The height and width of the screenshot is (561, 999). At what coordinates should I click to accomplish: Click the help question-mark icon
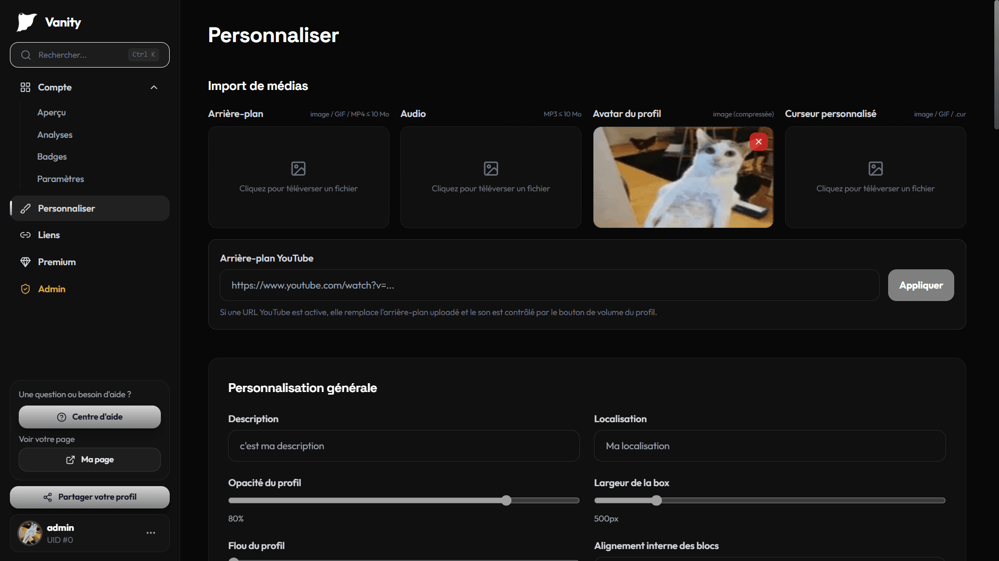click(61, 417)
